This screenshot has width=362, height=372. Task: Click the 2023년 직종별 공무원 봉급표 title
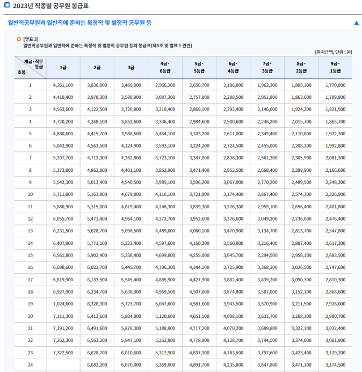tap(50, 6)
